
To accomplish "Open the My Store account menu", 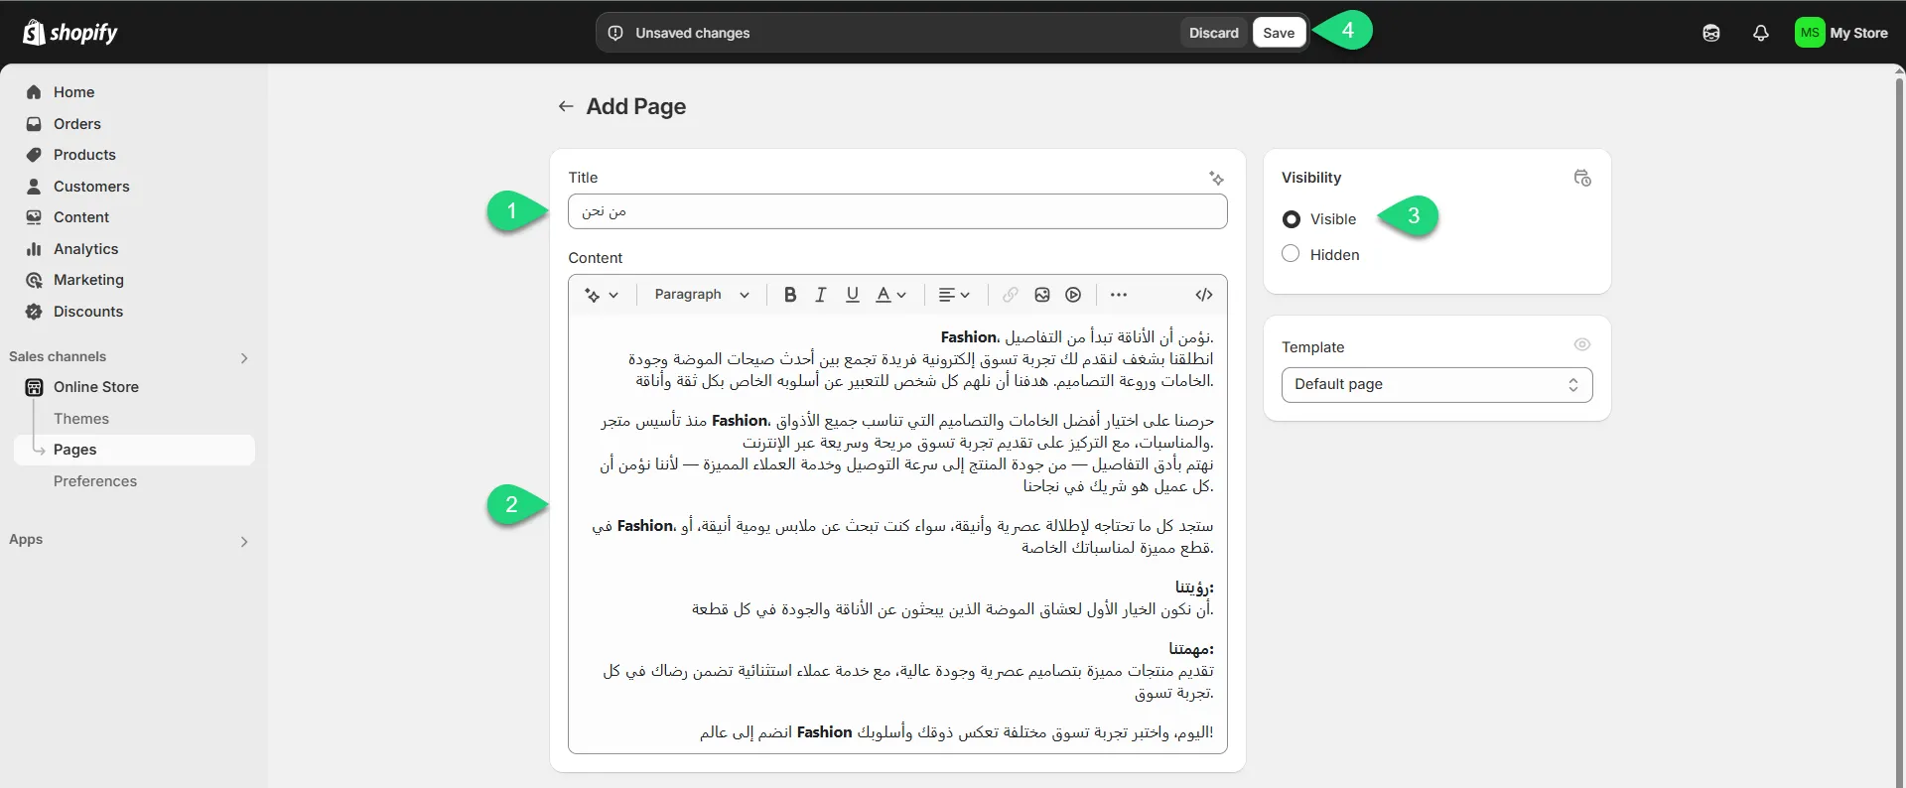I will [x=1841, y=33].
